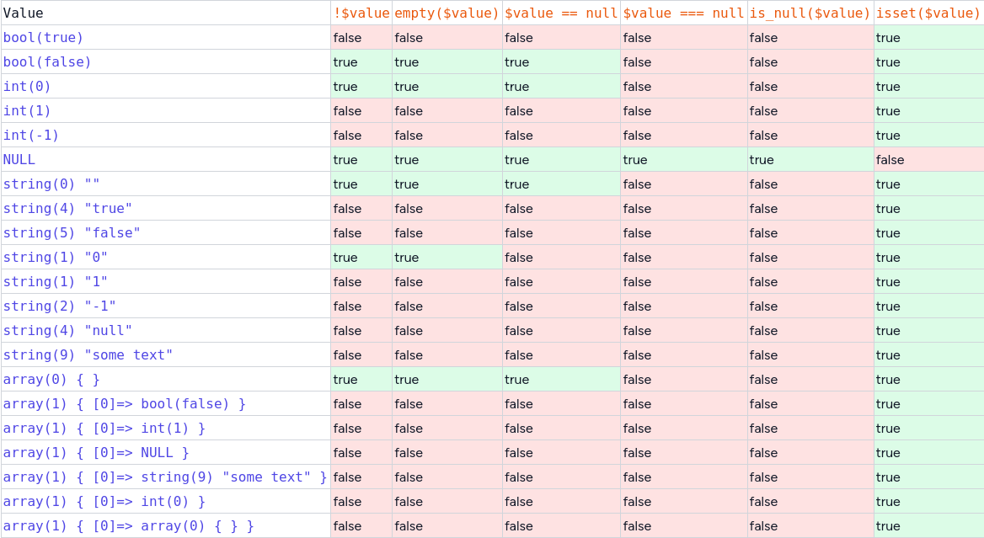Viewport: 984px width, 538px height.
Task: Click the "int(1)" row label
Action: [x=27, y=111]
